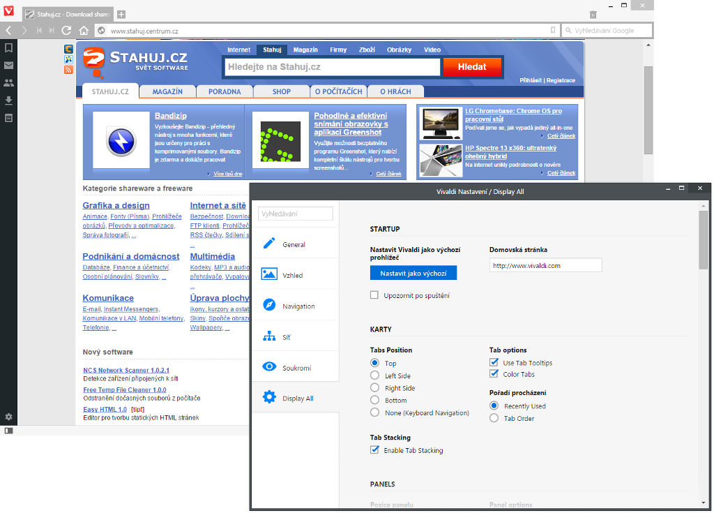Viewport: 714px width, 513px height.
Task: Open General settings section
Action: pos(295,244)
